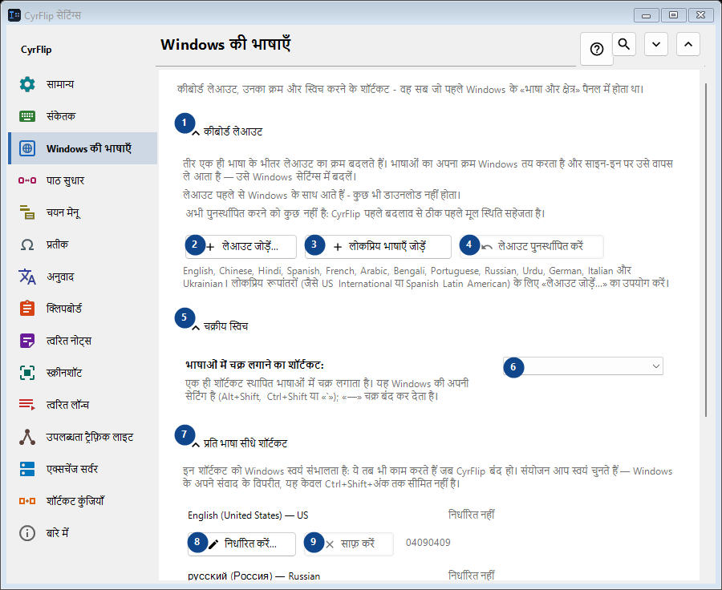Click the English (United States) — US label
The image size is (722, 590).
(x=248, y=515)
